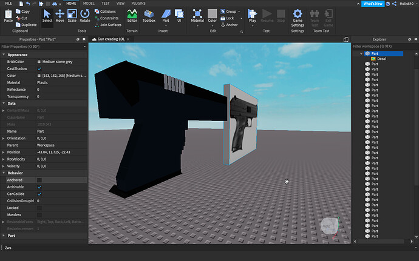This screenshot has width=419, height=261.
Task: Expand the Position property
Action: (4, 152)
